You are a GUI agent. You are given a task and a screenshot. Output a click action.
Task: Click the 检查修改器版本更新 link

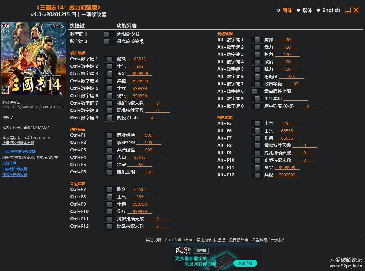(x=18, y=143)
